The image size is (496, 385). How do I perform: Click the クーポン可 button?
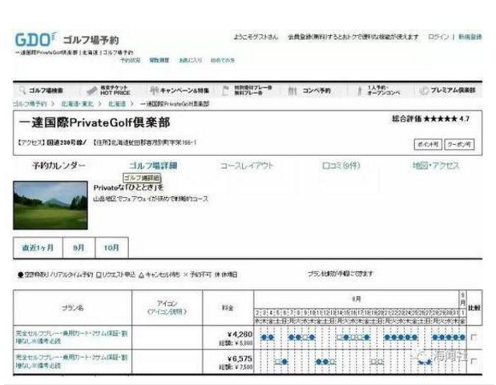pyautogui.click(x=459, y=144)
